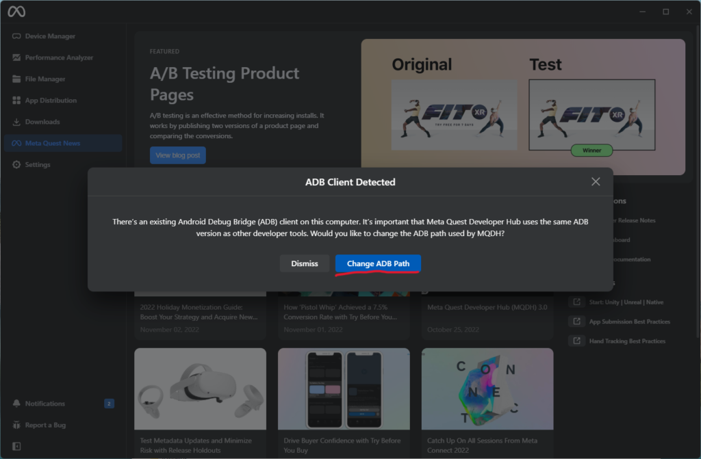Click the notifications count badge showing 2
The width and height of the screenshot is (701, 459).
pos(109,404)
